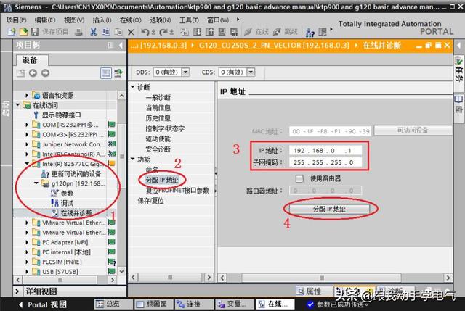This screenshot has width=465, height=311.
Task: Collapse the 诊断 section in navigation
Action: [x=132, y=87]
